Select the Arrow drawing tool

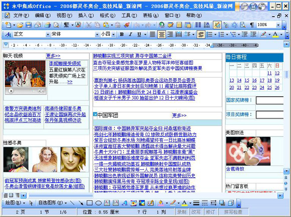[81, 203]
